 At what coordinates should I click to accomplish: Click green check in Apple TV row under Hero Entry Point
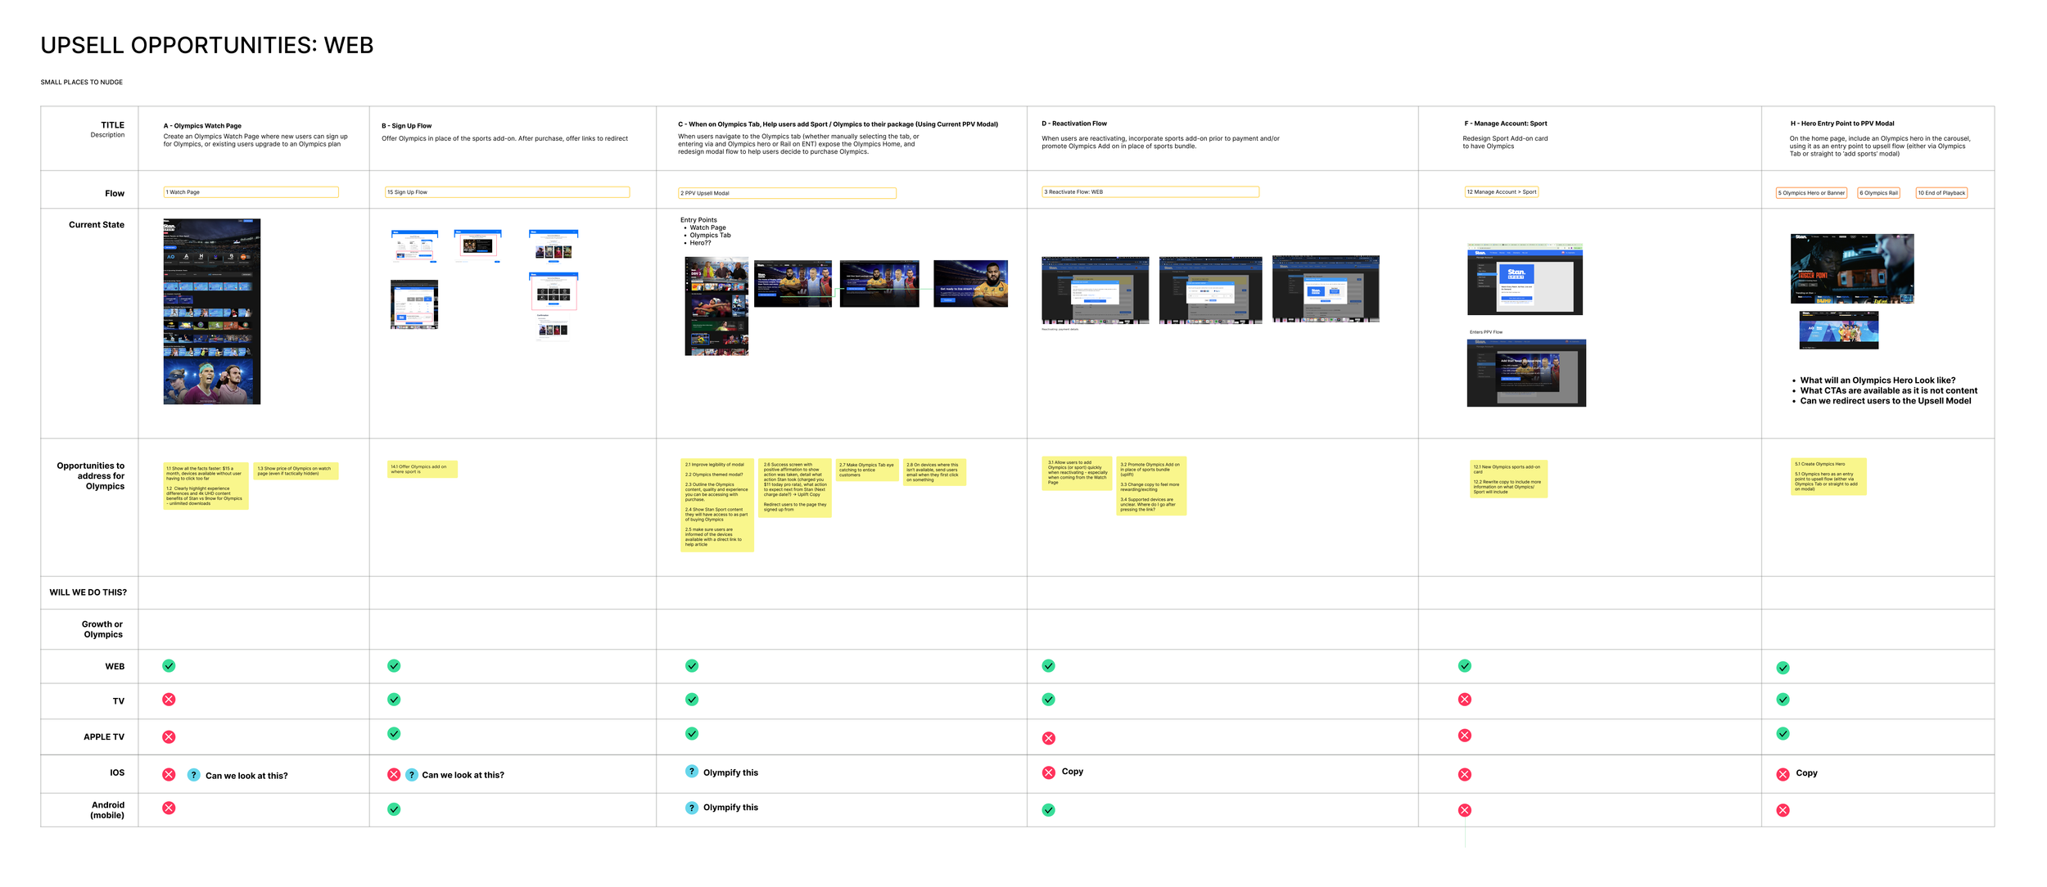coord(1783,734)
